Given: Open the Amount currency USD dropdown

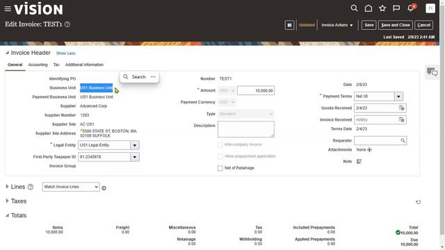Looking at the screenshot, I should [227, 90].
